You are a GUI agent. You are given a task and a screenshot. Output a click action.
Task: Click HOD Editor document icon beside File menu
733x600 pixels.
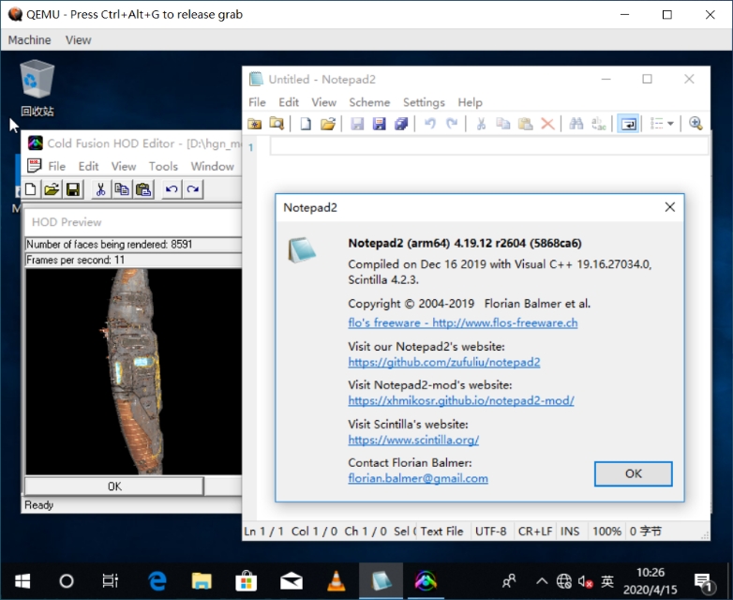point(34,166)
